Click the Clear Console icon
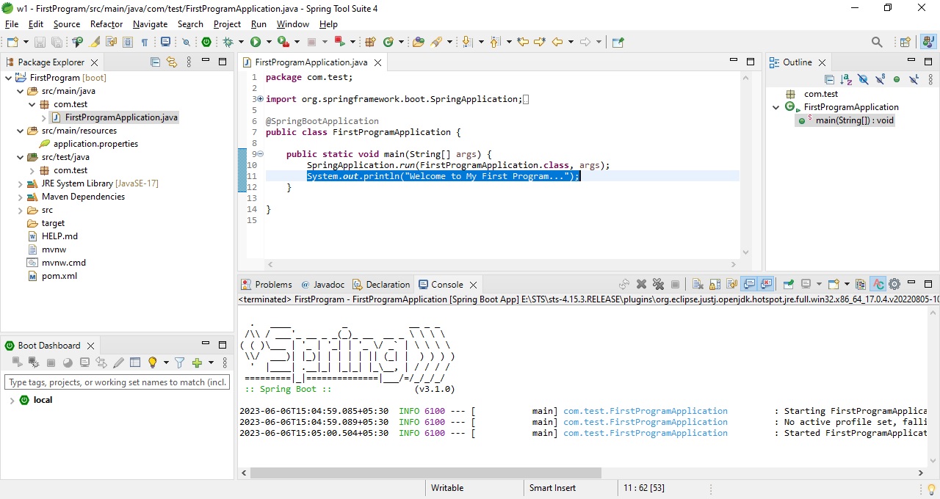The image size is (940, 499). pos(696,284)
